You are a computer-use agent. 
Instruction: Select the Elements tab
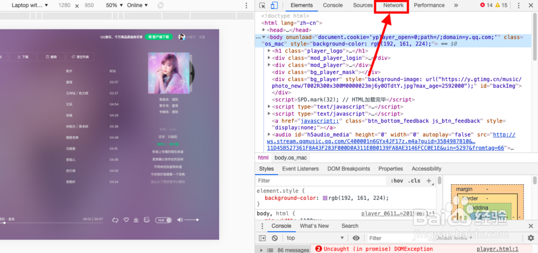(302, 5)
